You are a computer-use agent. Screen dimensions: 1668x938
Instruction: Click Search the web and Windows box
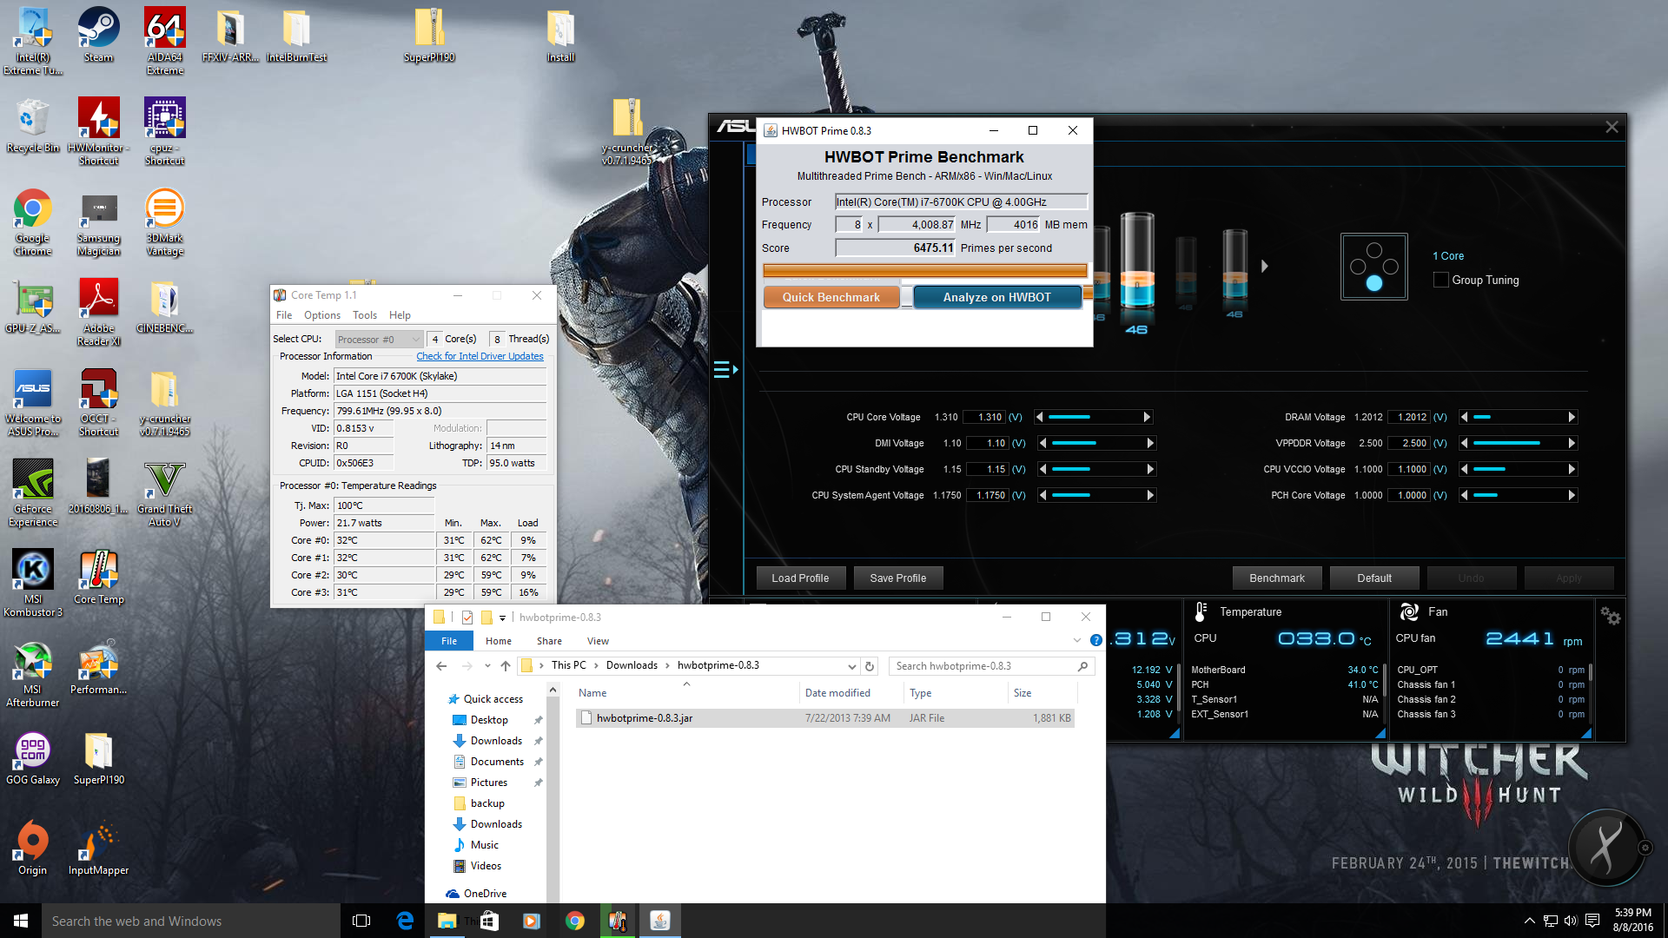191,921
